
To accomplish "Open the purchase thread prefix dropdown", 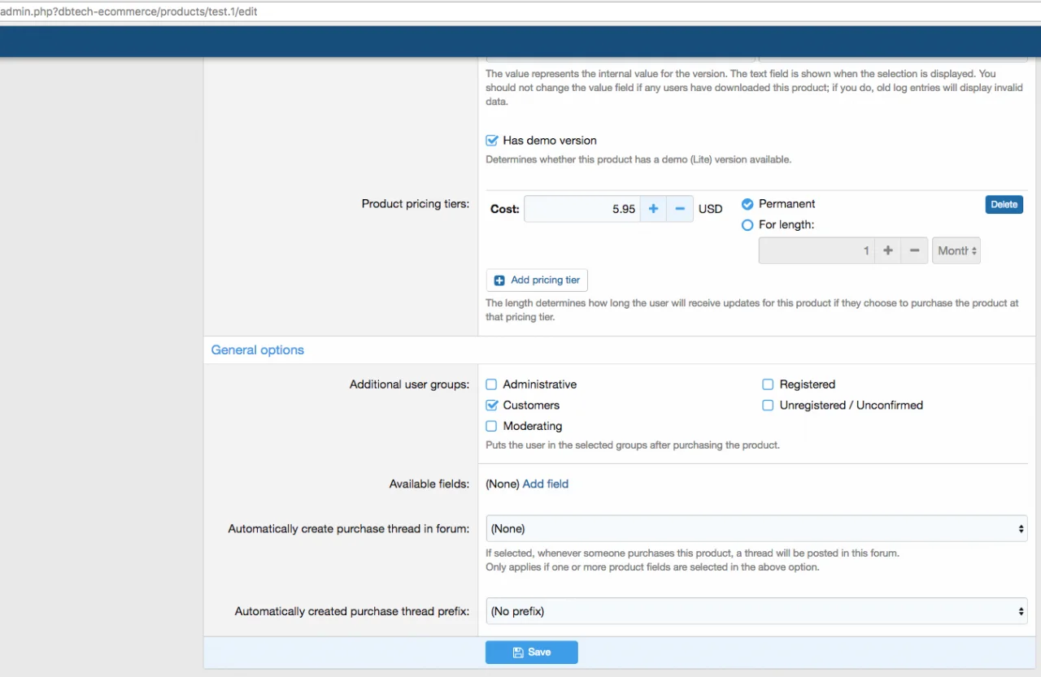I will [756, 612].
